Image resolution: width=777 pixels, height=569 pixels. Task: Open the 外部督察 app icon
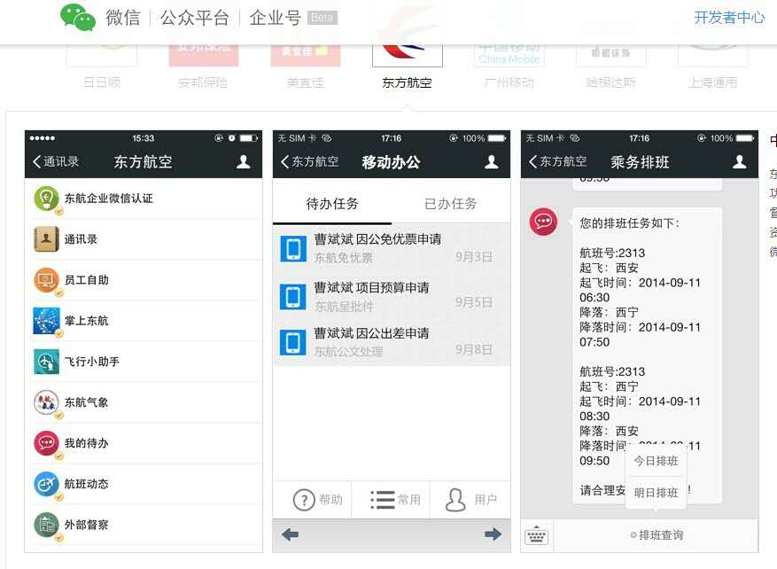pos(46,525)
